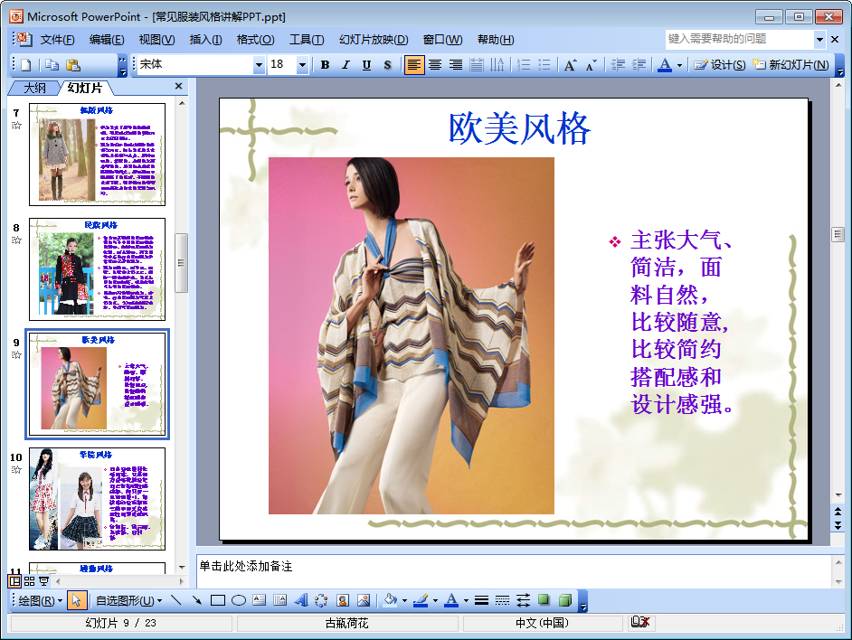Open the font name dropdown
Viewport: 852px width, 640px height.
[259, 65]
